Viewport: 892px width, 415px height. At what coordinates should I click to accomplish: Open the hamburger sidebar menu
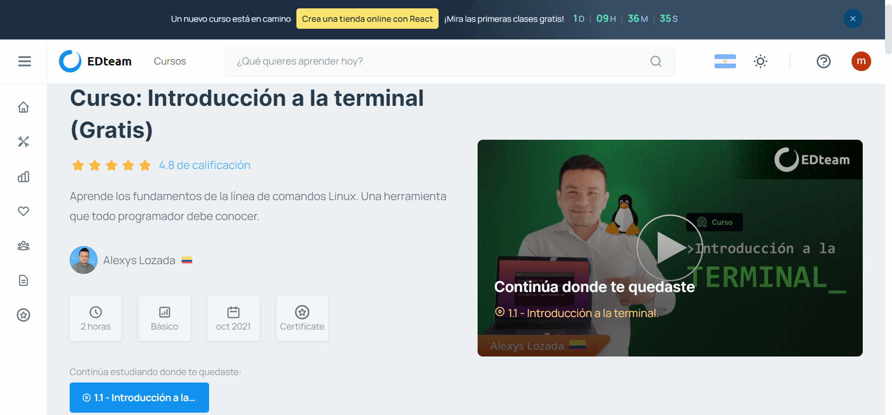[x=25, y=61]
